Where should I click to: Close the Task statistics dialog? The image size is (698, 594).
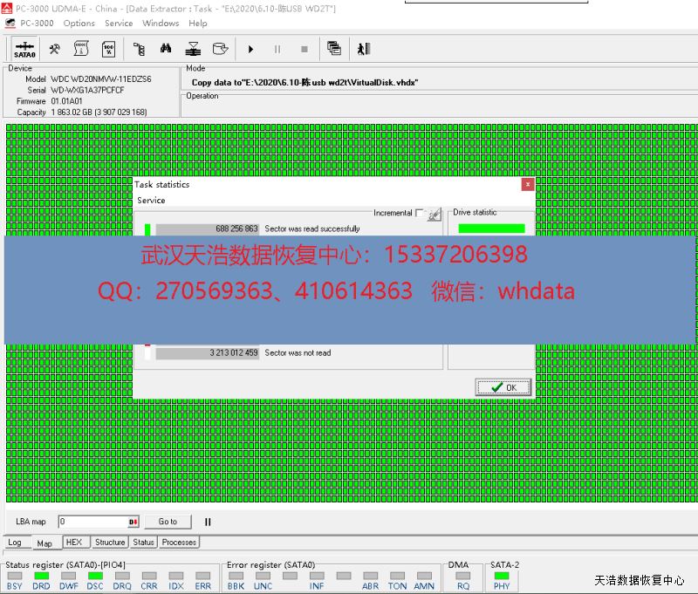coord(527,185)
